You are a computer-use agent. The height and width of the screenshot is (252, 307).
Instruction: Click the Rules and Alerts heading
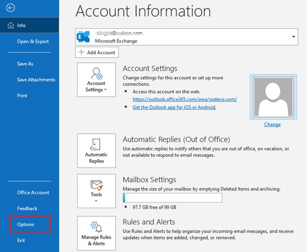coord(149,222)
